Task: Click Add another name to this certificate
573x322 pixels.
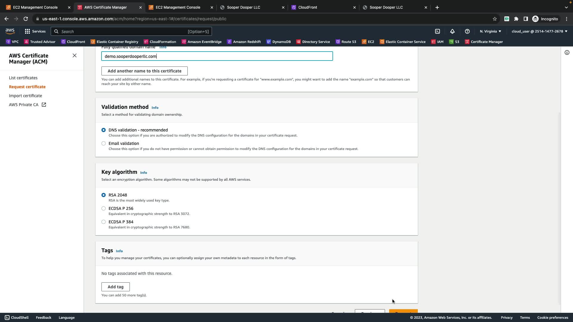Action: click(144, 71)
